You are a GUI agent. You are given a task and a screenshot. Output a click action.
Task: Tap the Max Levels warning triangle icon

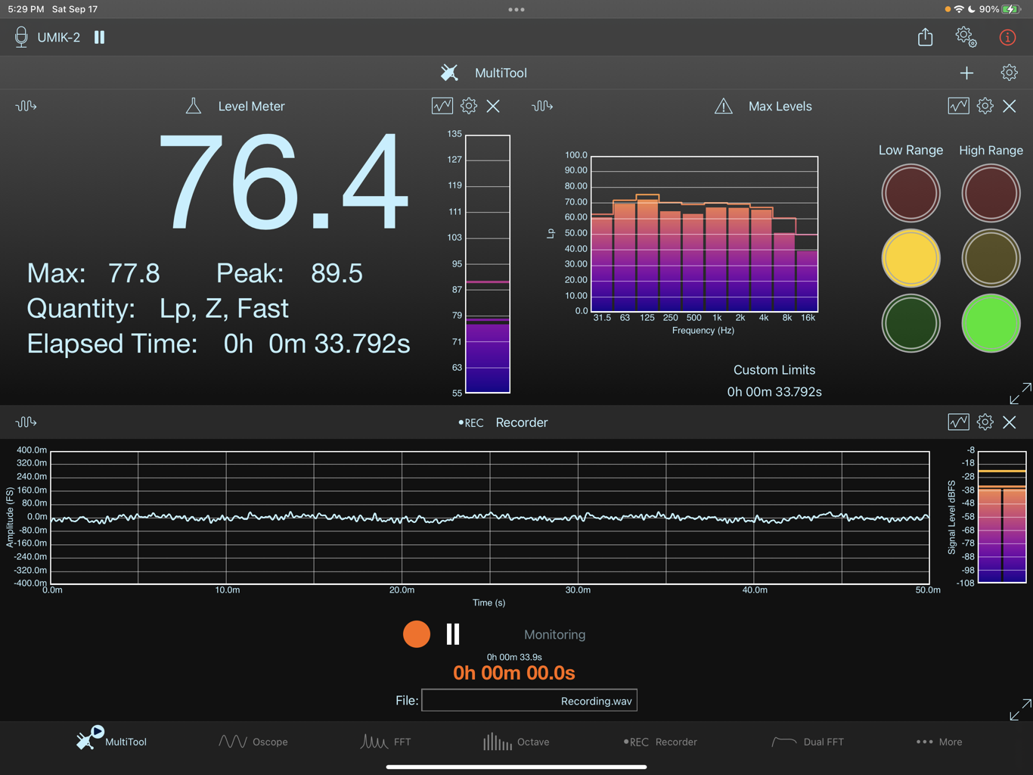click(724, 106)
